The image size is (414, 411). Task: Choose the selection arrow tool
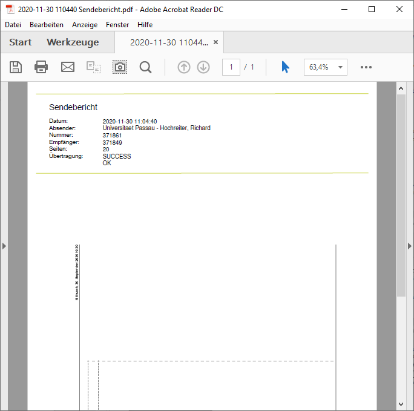[286, 67]
